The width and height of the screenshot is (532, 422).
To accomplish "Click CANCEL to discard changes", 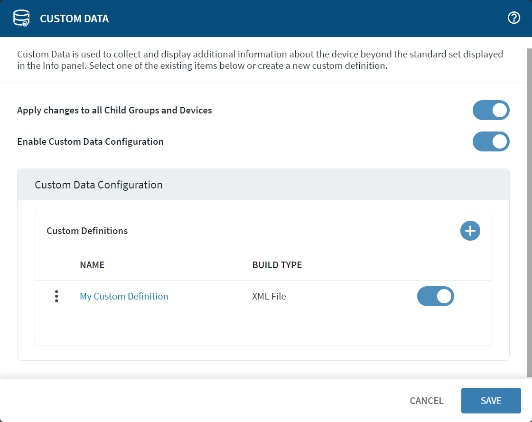I will coord(426,401).
